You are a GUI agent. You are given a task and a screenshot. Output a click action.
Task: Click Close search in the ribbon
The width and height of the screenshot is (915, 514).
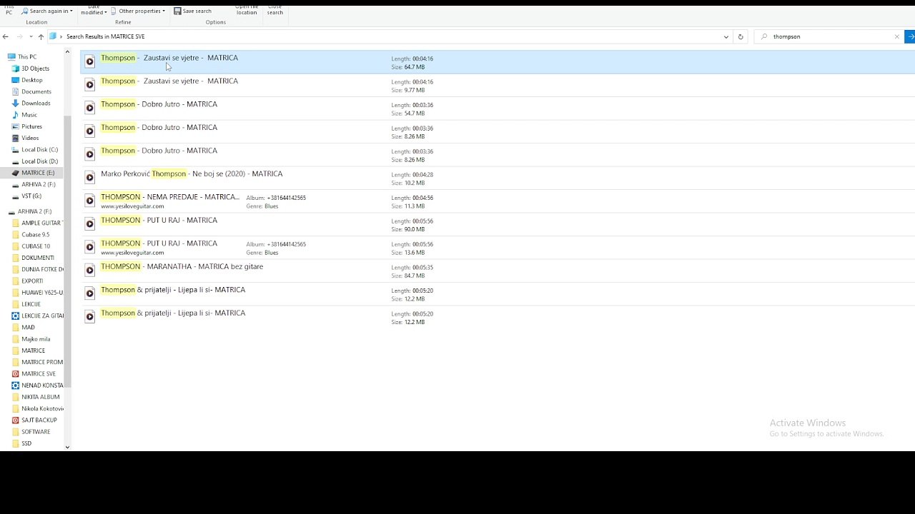pyautogui.click(x=275, y=10)
